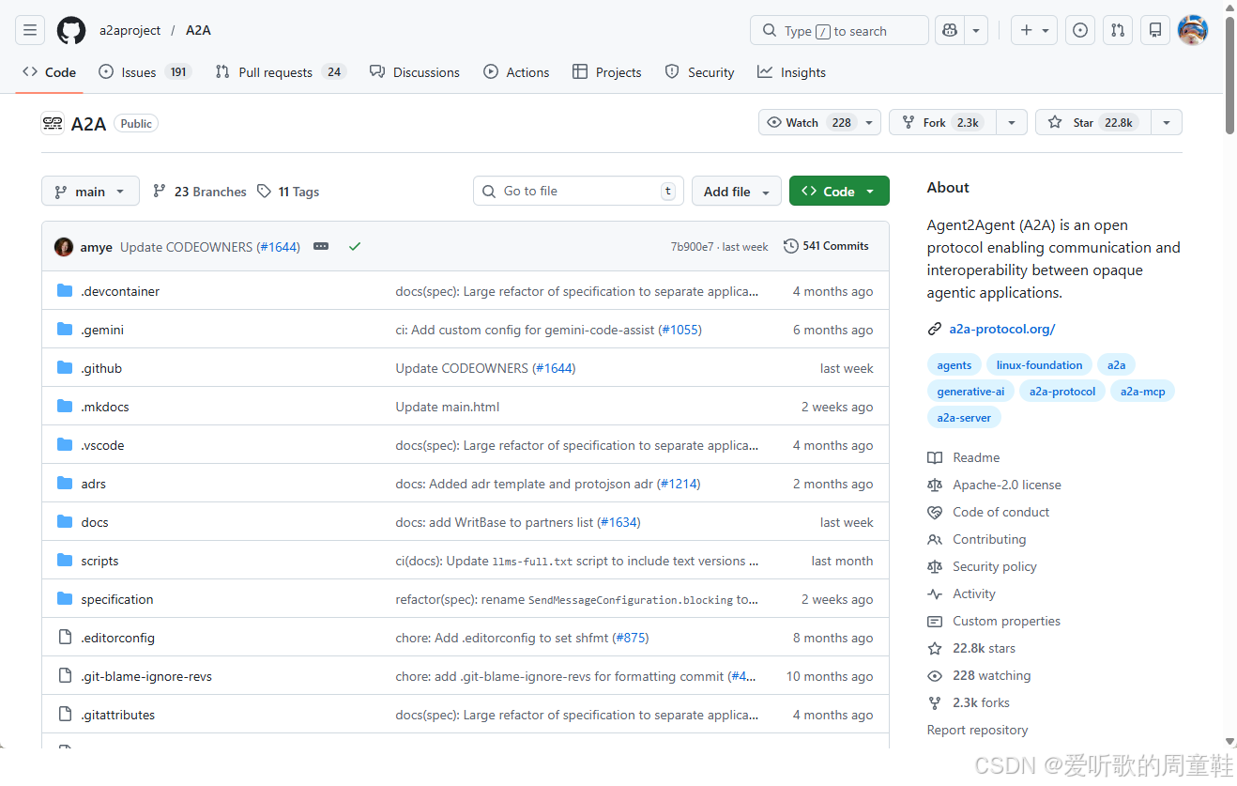1237x786 pixels.
Task: Open the .git-blame-ignore-revs file
Action: tap(146, 676)
